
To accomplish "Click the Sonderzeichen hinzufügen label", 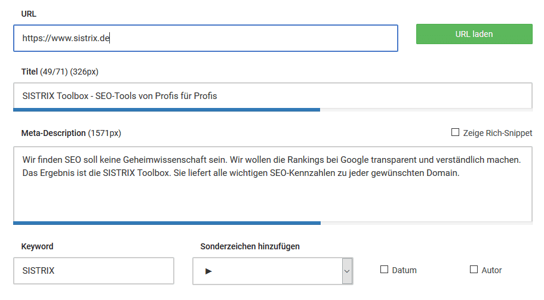I will (x=250, y=246).
